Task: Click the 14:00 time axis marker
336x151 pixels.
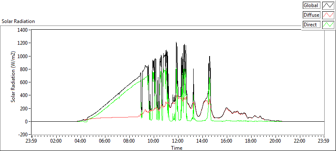Action: coord(202,141)
